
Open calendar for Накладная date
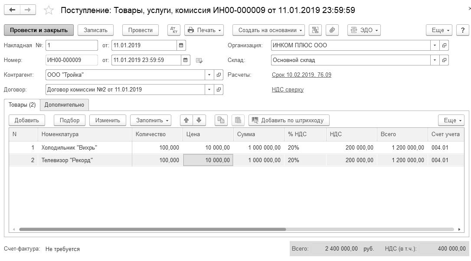[181, 46]
